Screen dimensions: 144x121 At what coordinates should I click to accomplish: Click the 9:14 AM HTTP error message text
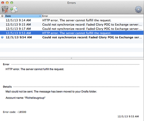click(x=77, y=20)
